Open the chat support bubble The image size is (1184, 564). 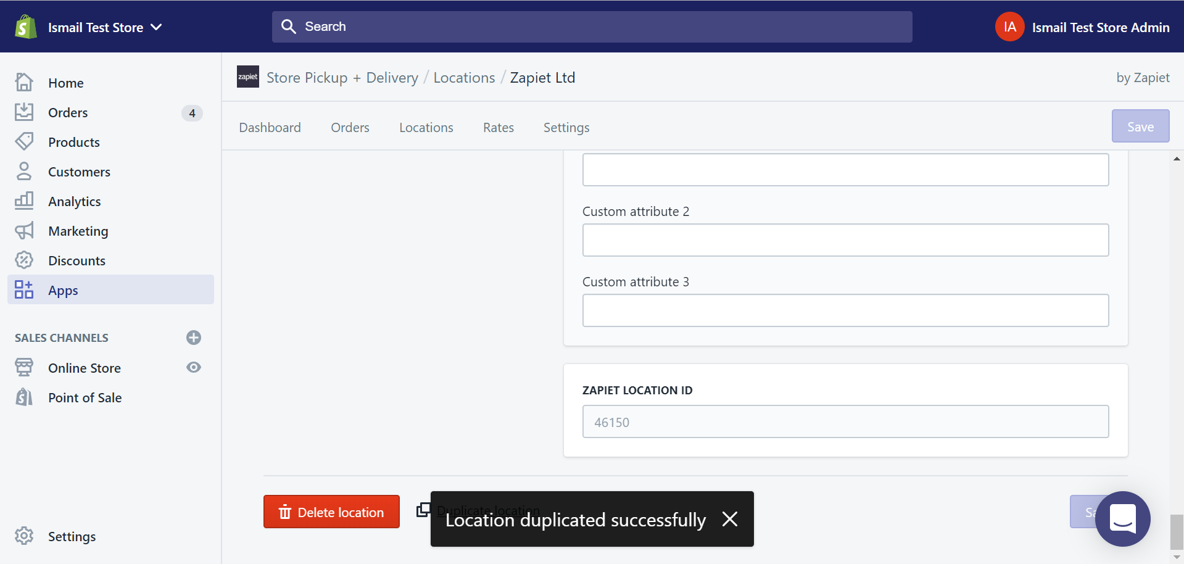[1122, 518]
